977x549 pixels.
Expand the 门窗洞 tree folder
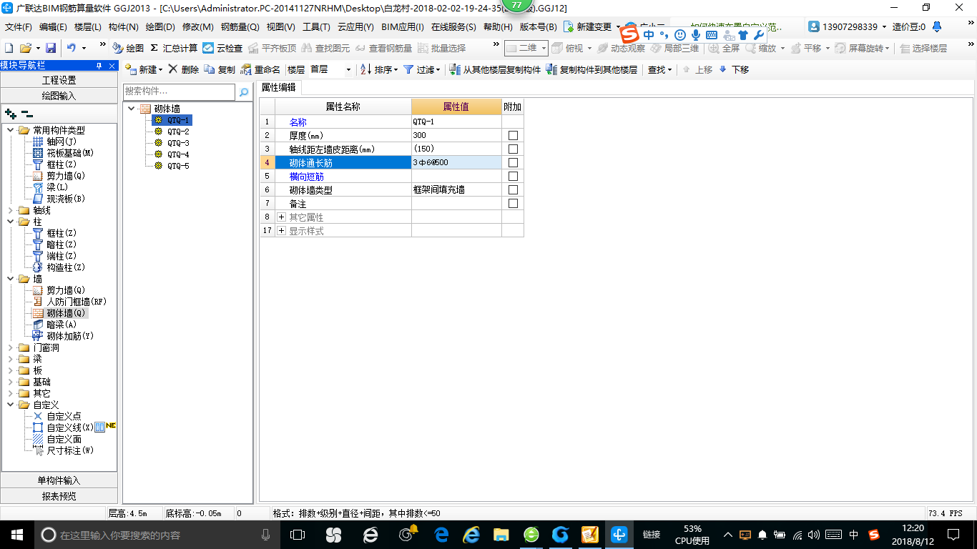click(11, 347)
